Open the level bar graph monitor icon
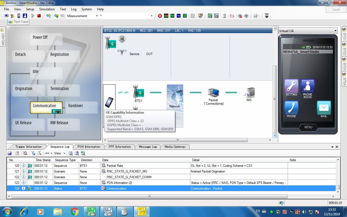The image size is (347, 217). click(166, 16)
